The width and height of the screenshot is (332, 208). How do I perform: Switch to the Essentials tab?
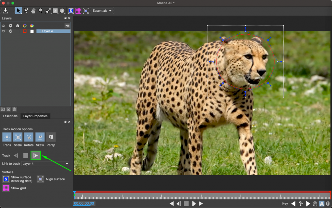10,116
